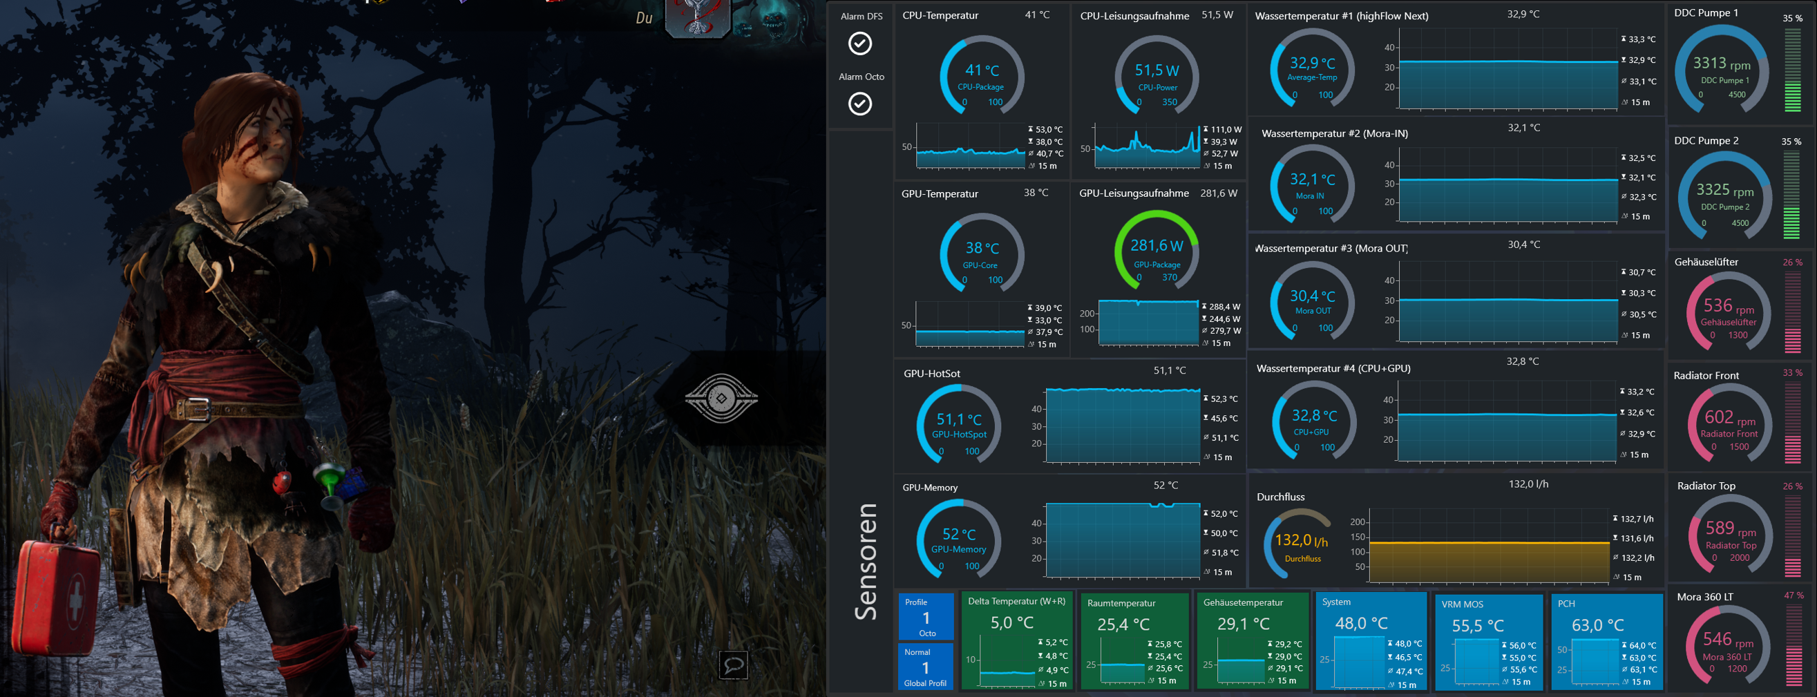Click the "Gehäuselüfter" title text
Screen dimensions: 1817x697
coord(1706,262)
